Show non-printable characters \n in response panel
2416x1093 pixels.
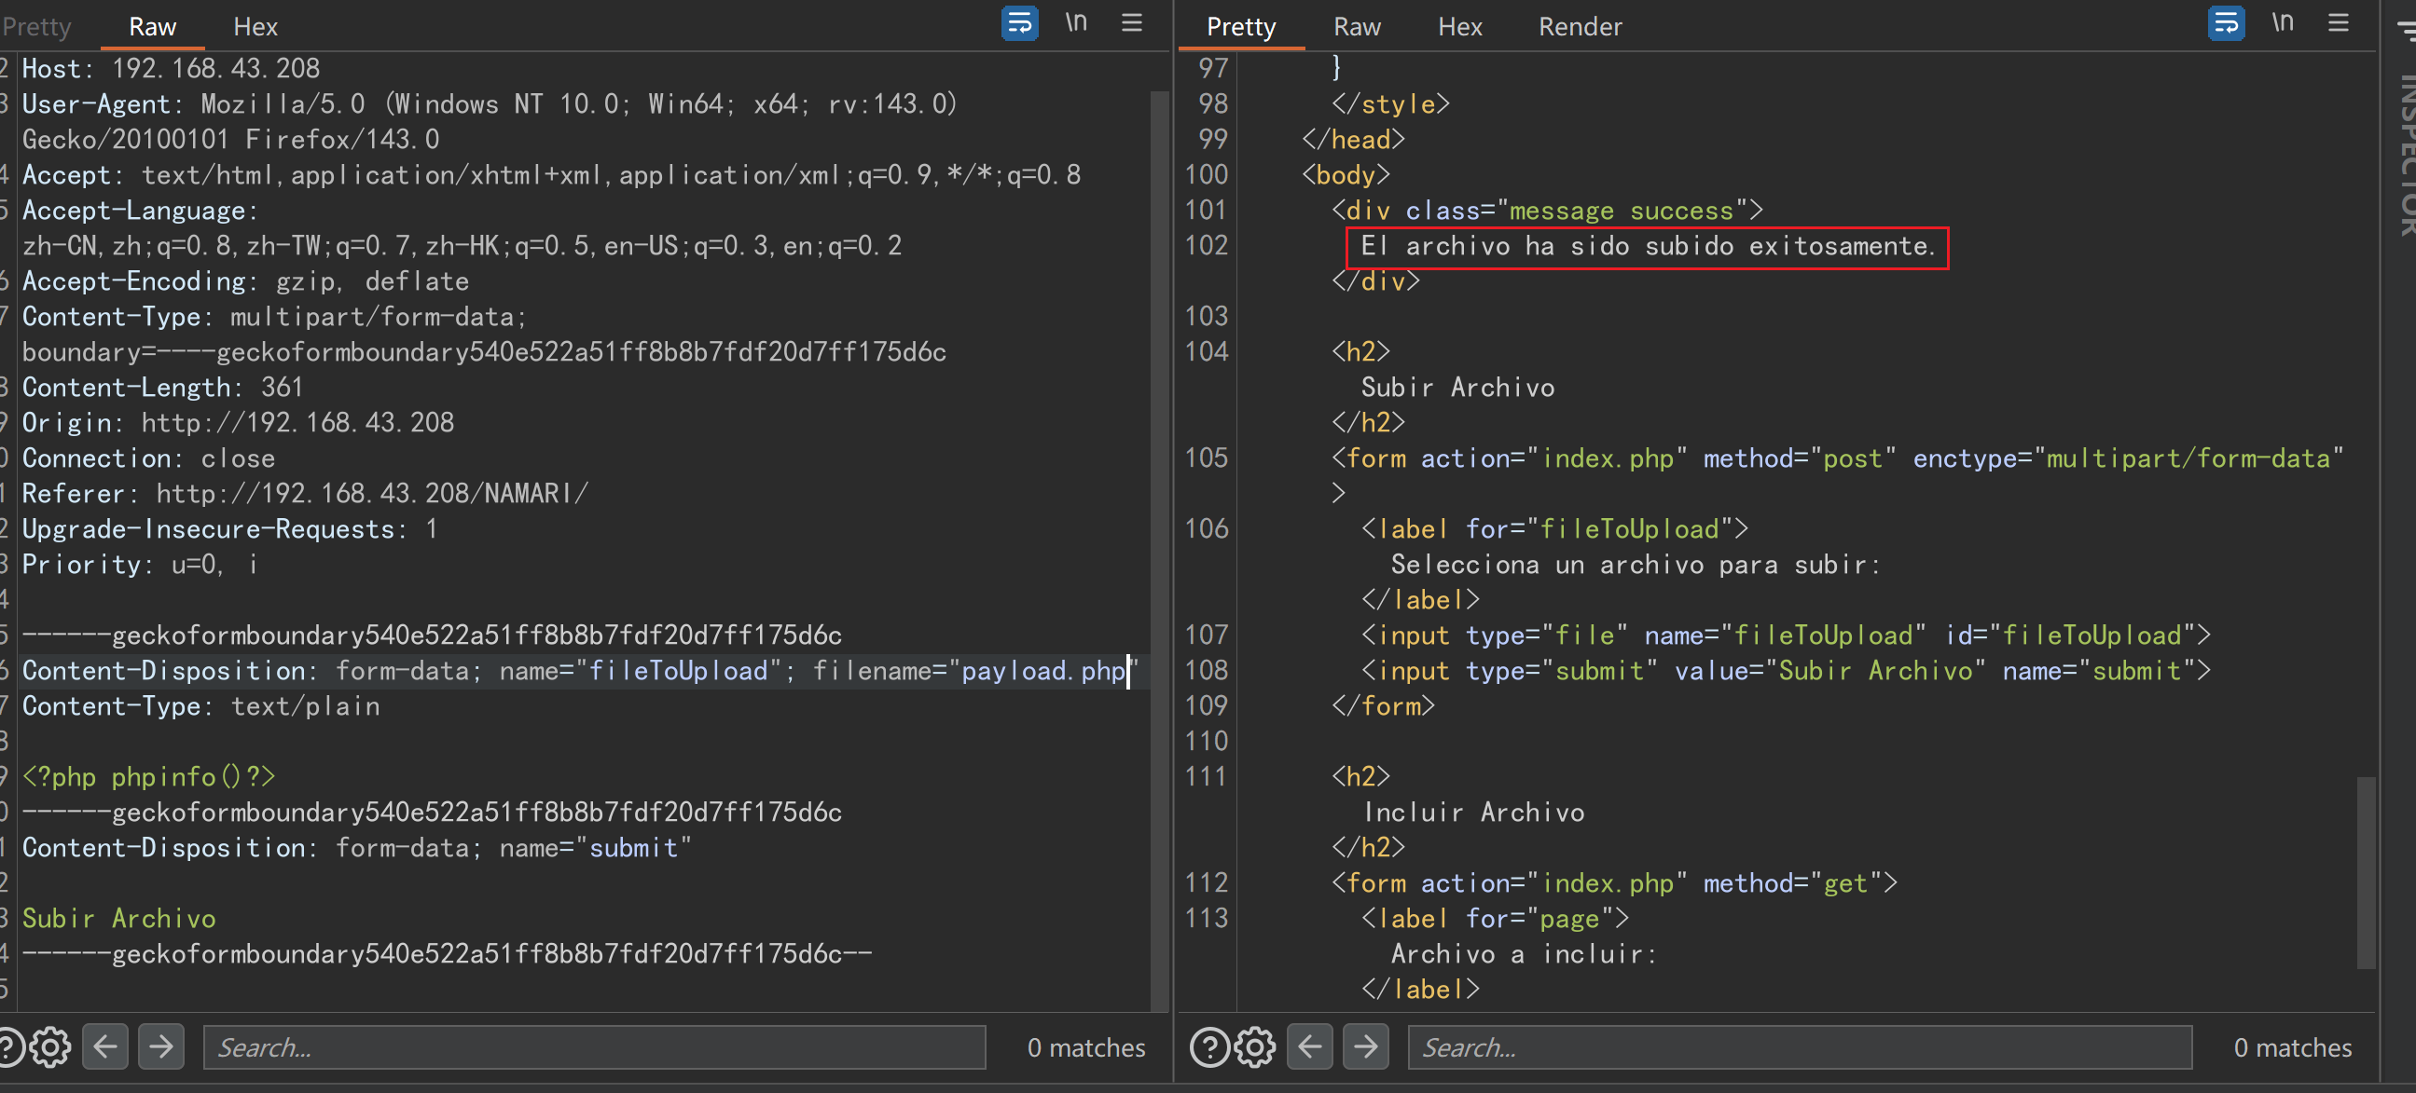[x=2282, y=22]
